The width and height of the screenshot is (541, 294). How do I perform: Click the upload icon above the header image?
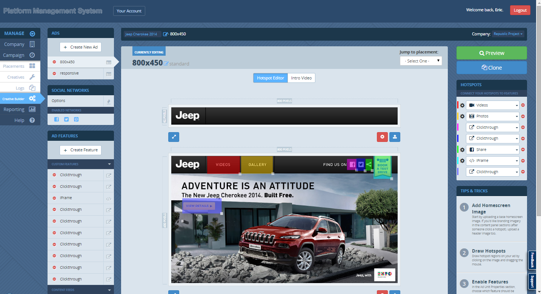pos(395,137)
